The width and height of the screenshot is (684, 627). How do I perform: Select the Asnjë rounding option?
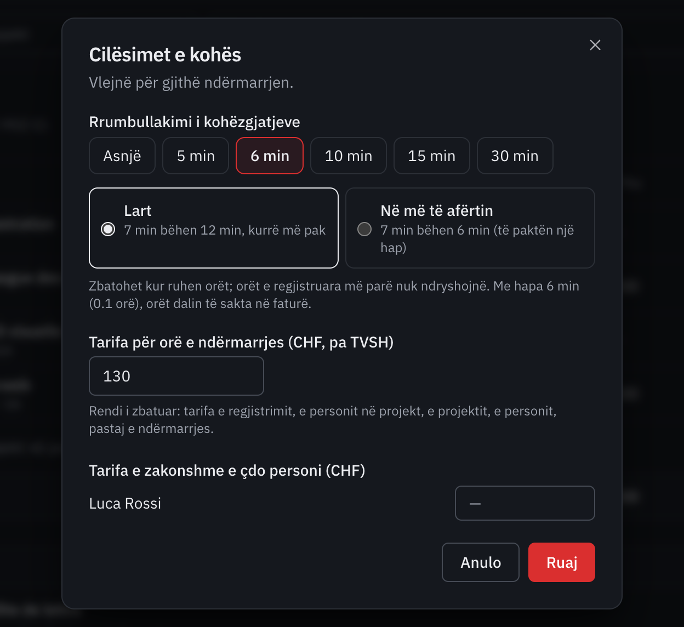click(122, 156)
